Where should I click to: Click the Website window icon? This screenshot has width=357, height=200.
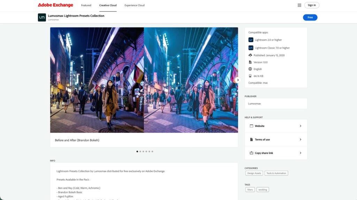pos(251,126)
